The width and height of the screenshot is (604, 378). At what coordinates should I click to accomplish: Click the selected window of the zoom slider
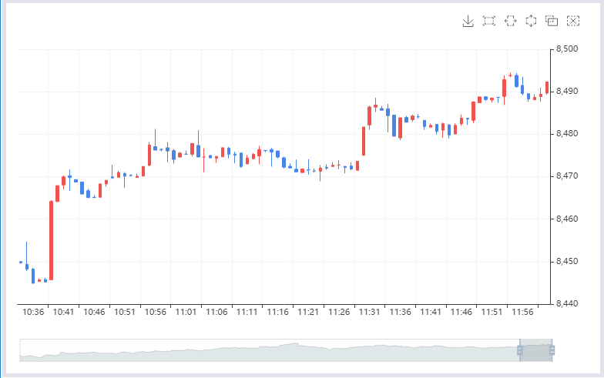pyautogui.click(x=536, y=350)
